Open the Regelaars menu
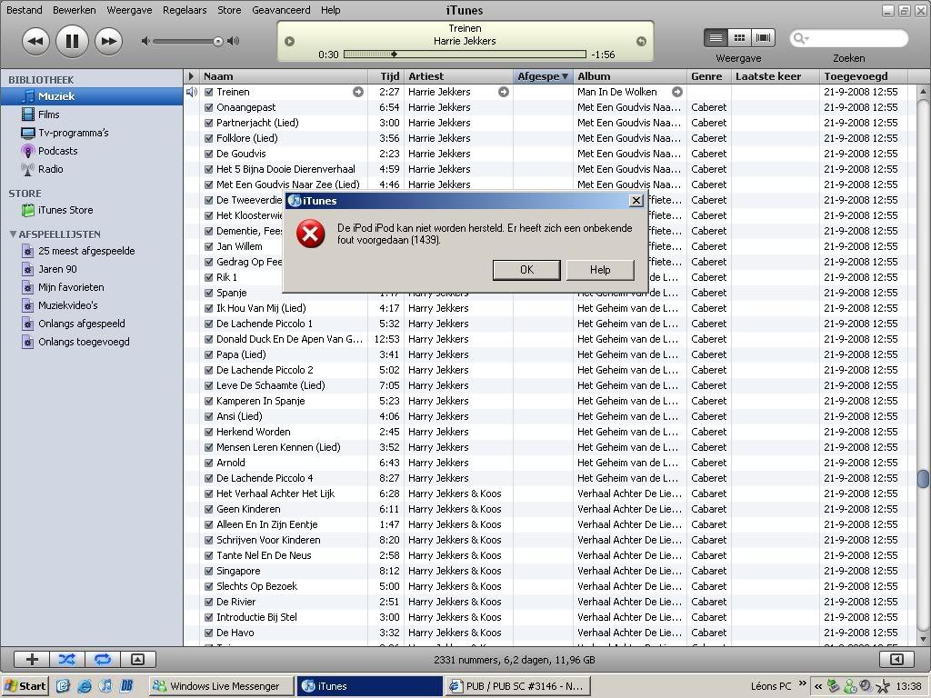931x698 pixels. pos(185,10)
